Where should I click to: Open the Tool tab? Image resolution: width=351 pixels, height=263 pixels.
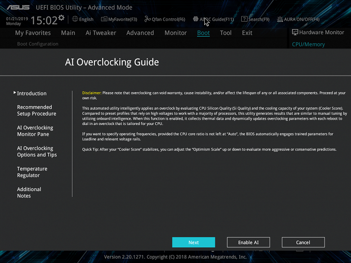point(225,33)
